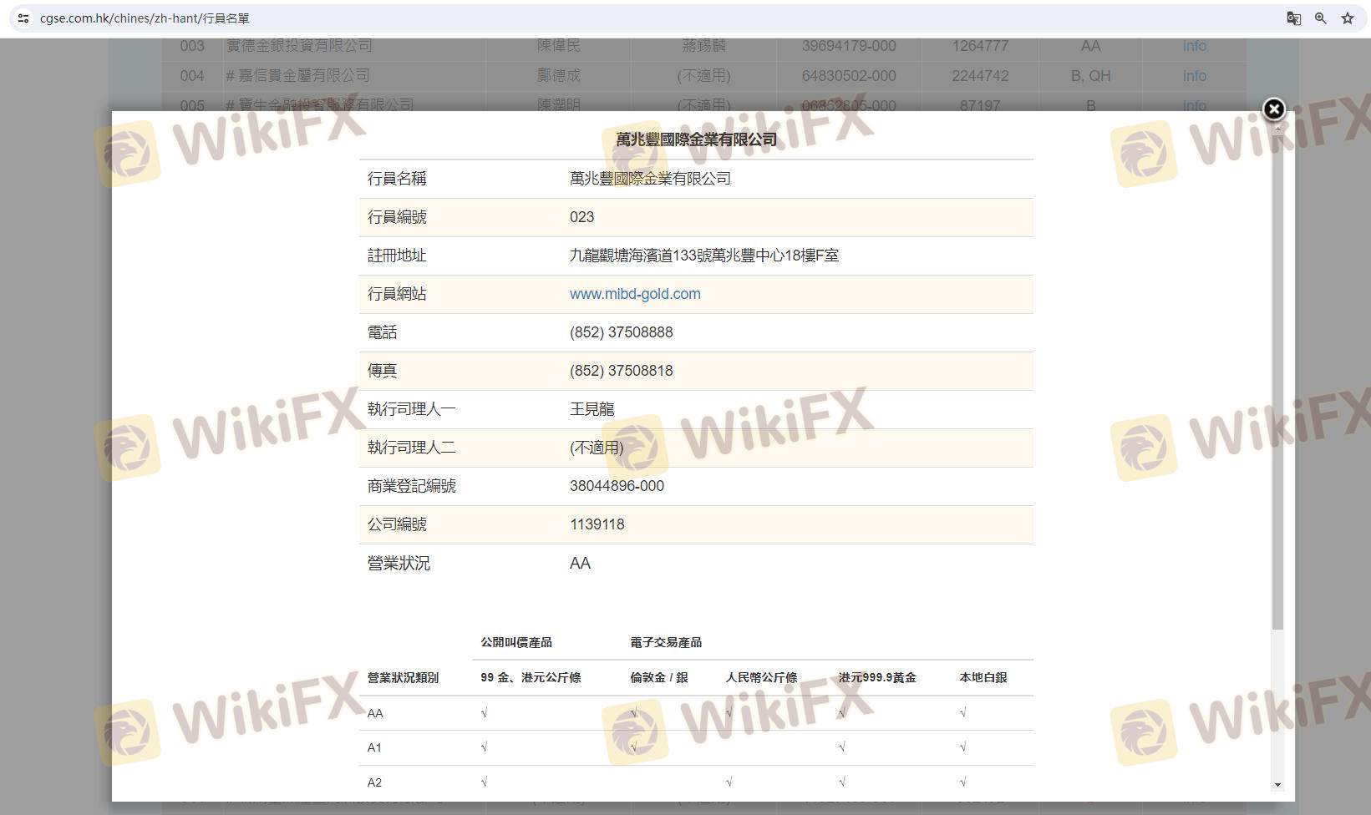This screenshot has height=815, width=1371.
Task: Select the 行員編號 label
Action: [397, 217]
